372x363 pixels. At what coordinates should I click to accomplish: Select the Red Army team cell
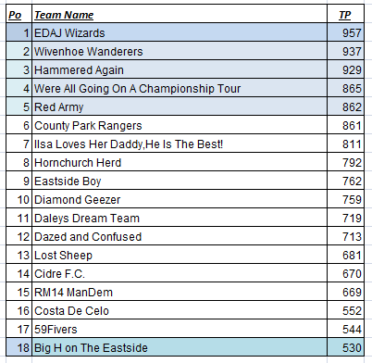coord(180,106)
